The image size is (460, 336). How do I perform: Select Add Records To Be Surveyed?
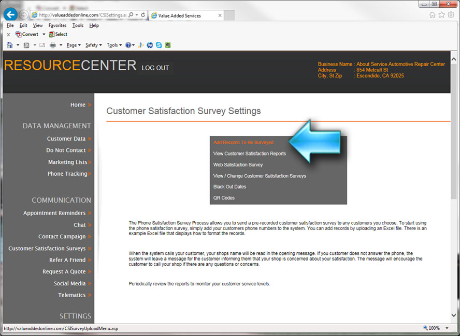click(243, 142)
